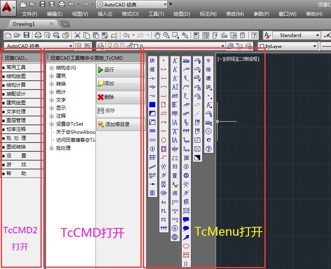This screenshot has width=331, height=269.
Task: Click Publish icon on standard toolbar
Action: click(x=56, y=35)
